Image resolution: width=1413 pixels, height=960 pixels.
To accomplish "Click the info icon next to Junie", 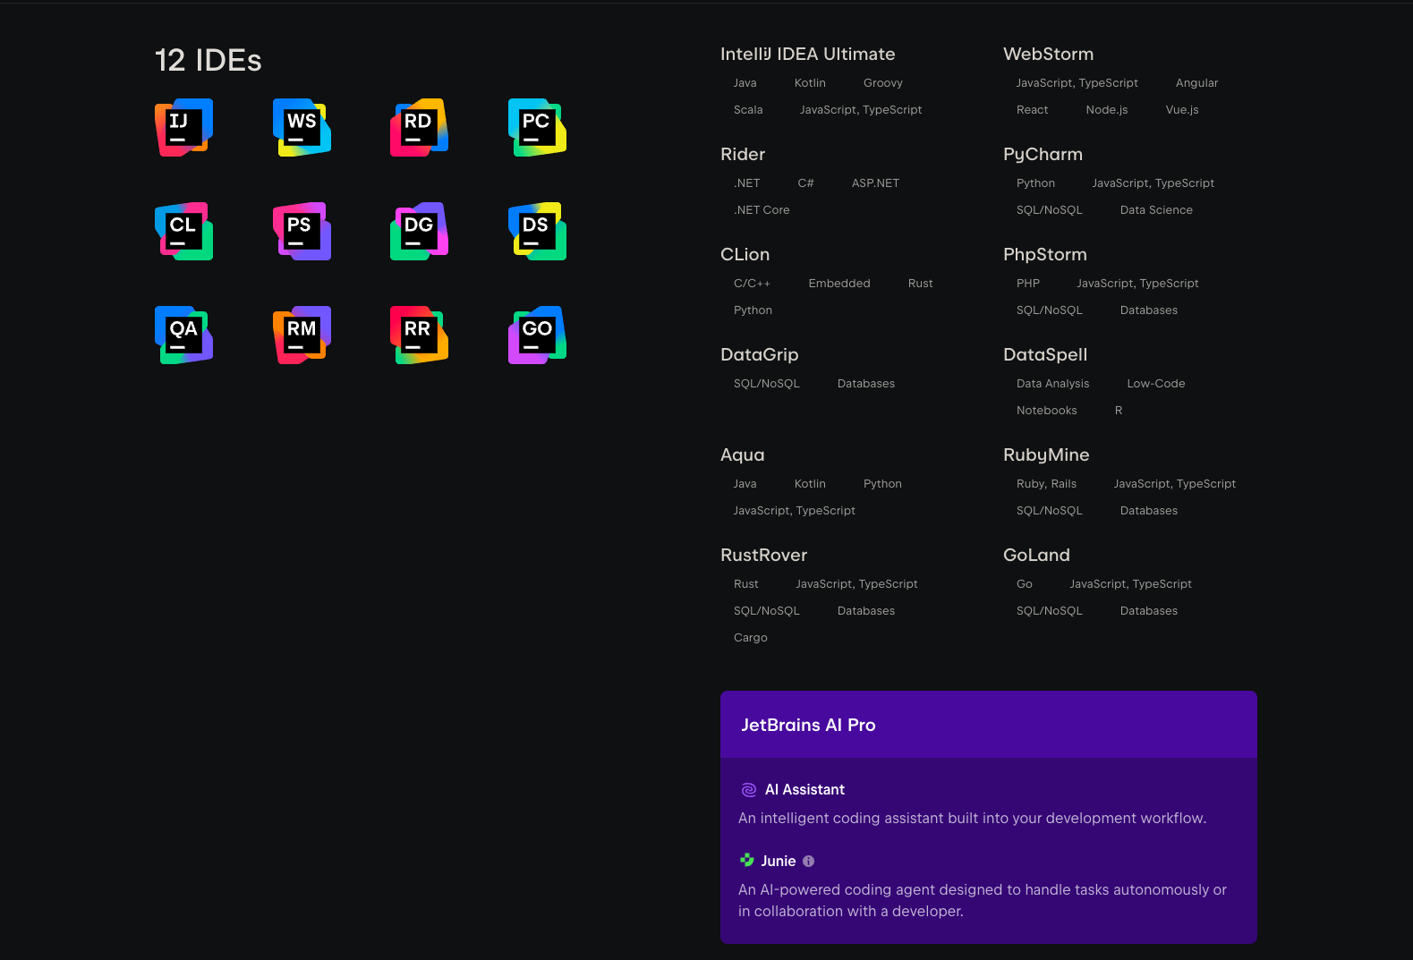I will pyautogui.click(x=809, y=862).
